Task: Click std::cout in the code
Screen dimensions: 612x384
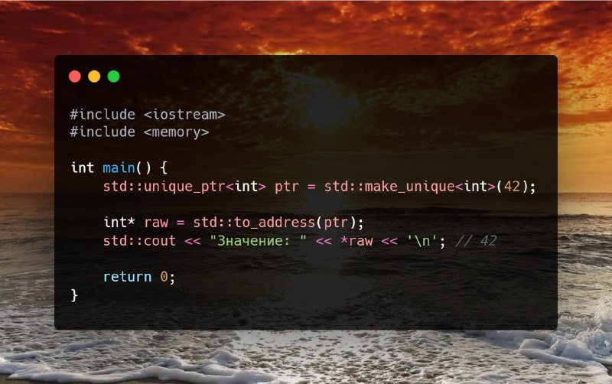Action: pyautogui.click(x=139, y=241)
